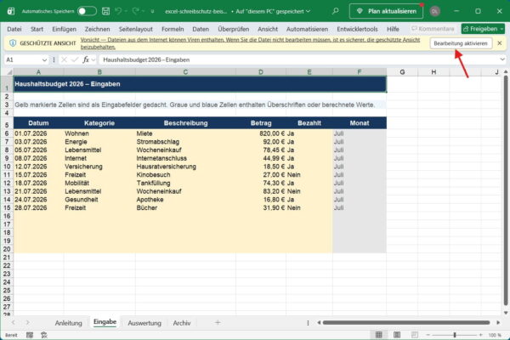Expand the formula bar chevron
This screenshot has height=340, width=510.
coord(502,59)
